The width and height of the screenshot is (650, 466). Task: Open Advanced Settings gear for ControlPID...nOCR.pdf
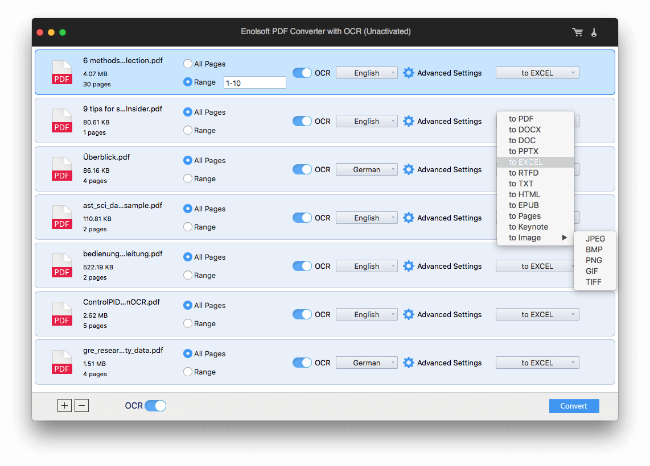[408, 314]
